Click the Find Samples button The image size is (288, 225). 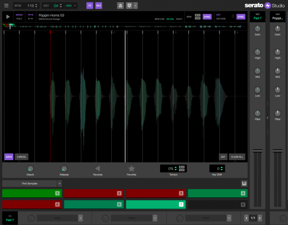pyautogui.click(x=29, y=183)
